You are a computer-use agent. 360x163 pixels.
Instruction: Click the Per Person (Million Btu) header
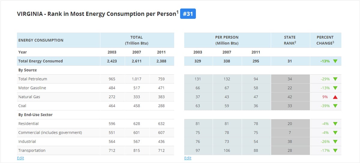tap(227, 40)
